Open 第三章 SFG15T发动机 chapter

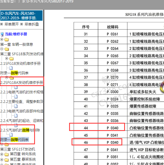click(x=18, y=149)
